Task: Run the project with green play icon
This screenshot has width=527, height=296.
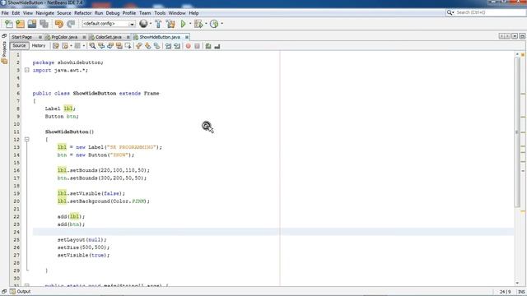Action: [x=183, y=24]
